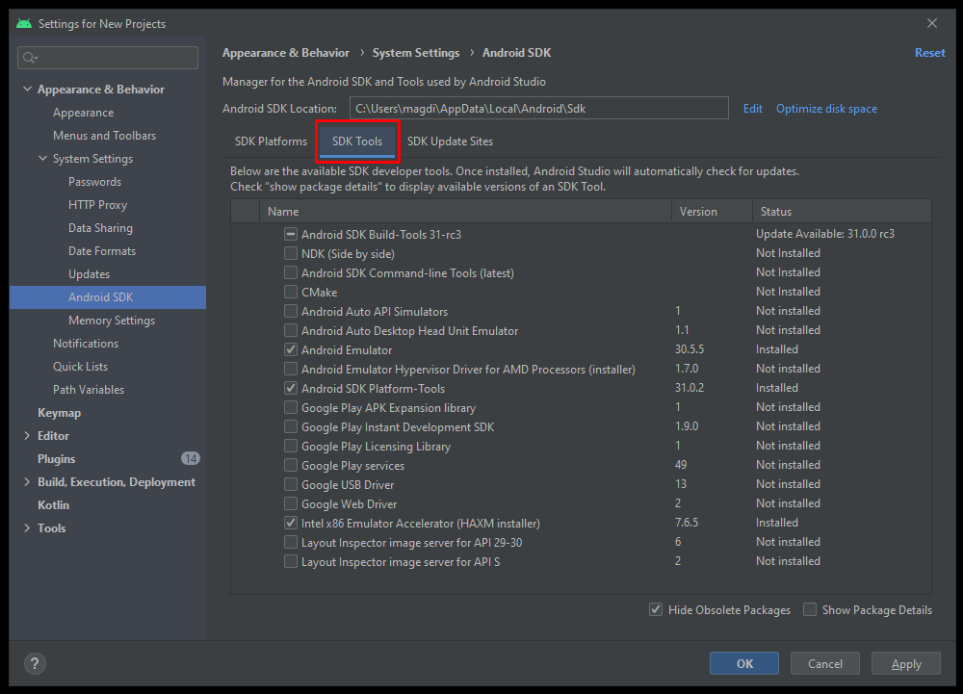
Task: Click the help question mark button
Action: (35, 663)
